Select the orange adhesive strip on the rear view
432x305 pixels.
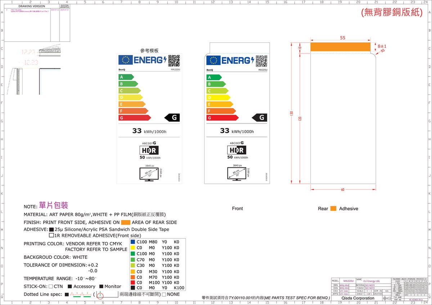[x=340, y=47]
